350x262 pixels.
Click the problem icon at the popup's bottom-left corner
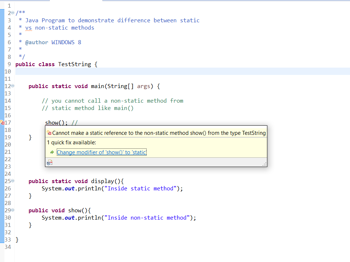(49, 162)
